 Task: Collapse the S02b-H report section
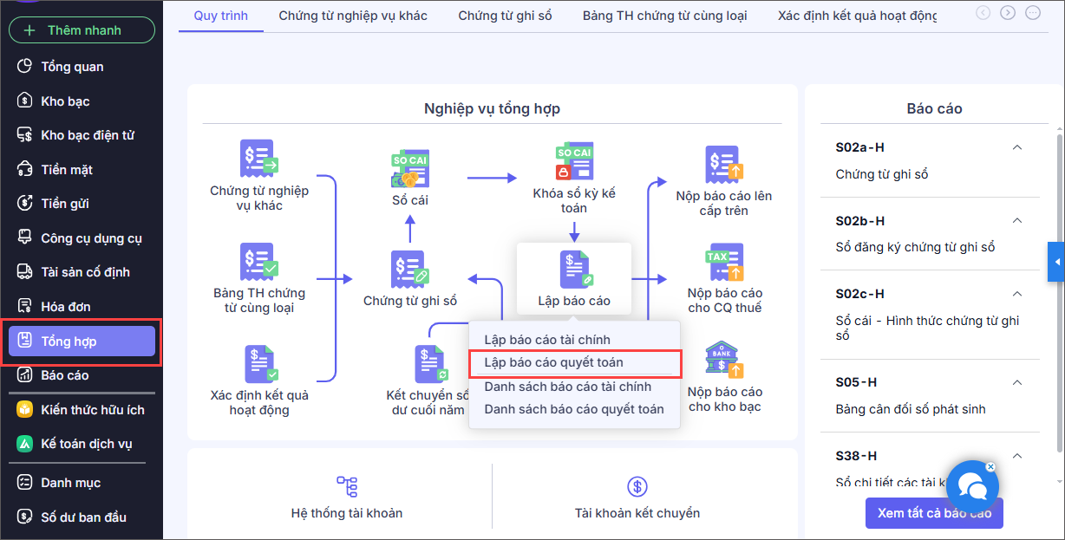click(x=1017, y=221)
